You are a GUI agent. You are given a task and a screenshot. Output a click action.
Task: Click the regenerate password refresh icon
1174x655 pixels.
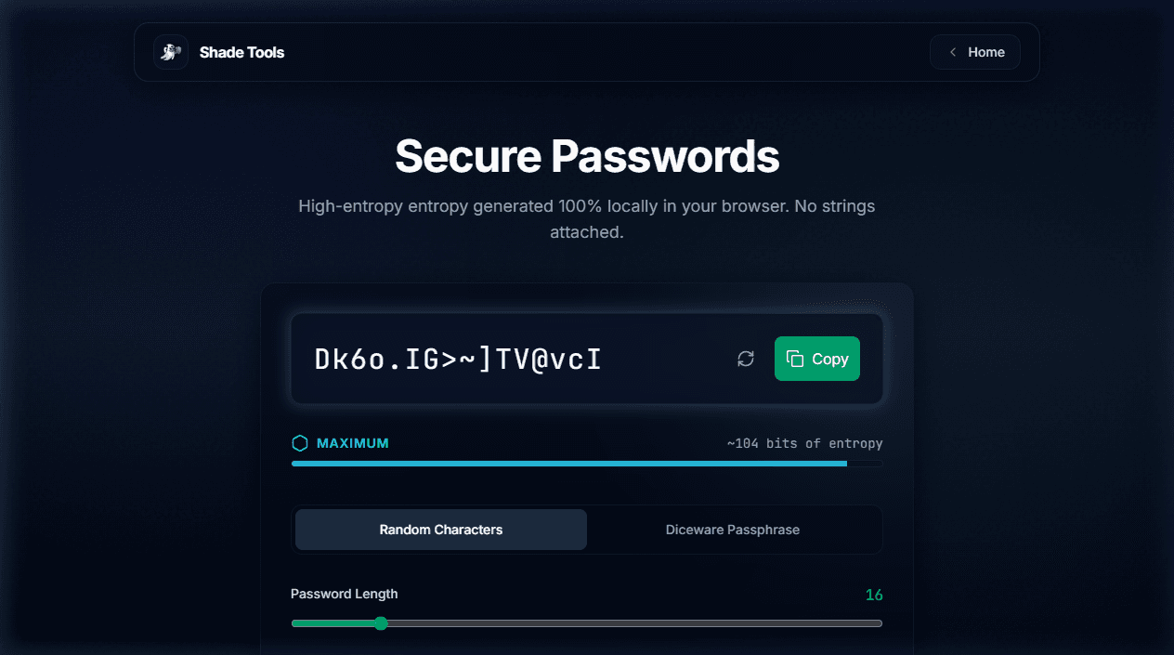(x=745, y=359)
